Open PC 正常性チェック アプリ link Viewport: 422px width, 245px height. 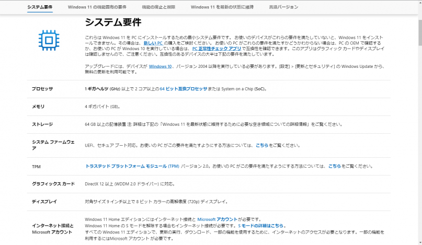[216, 49]
